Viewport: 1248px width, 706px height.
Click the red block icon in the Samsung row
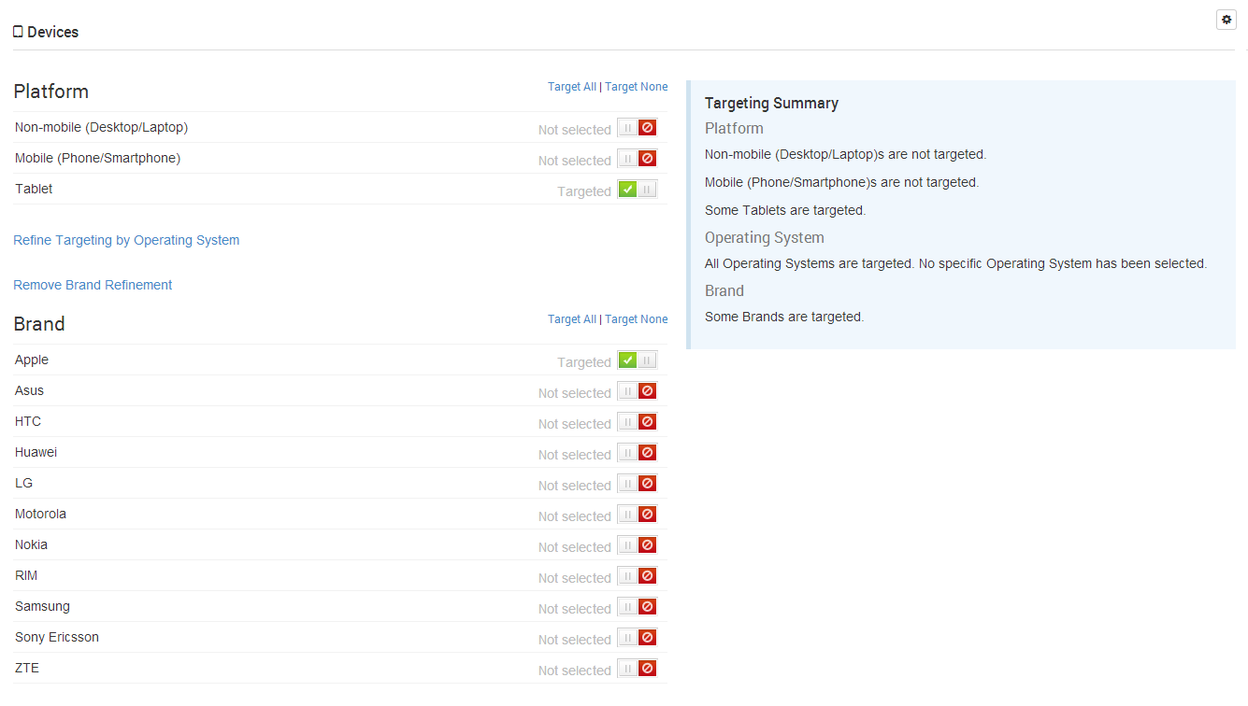coord(647,607)
